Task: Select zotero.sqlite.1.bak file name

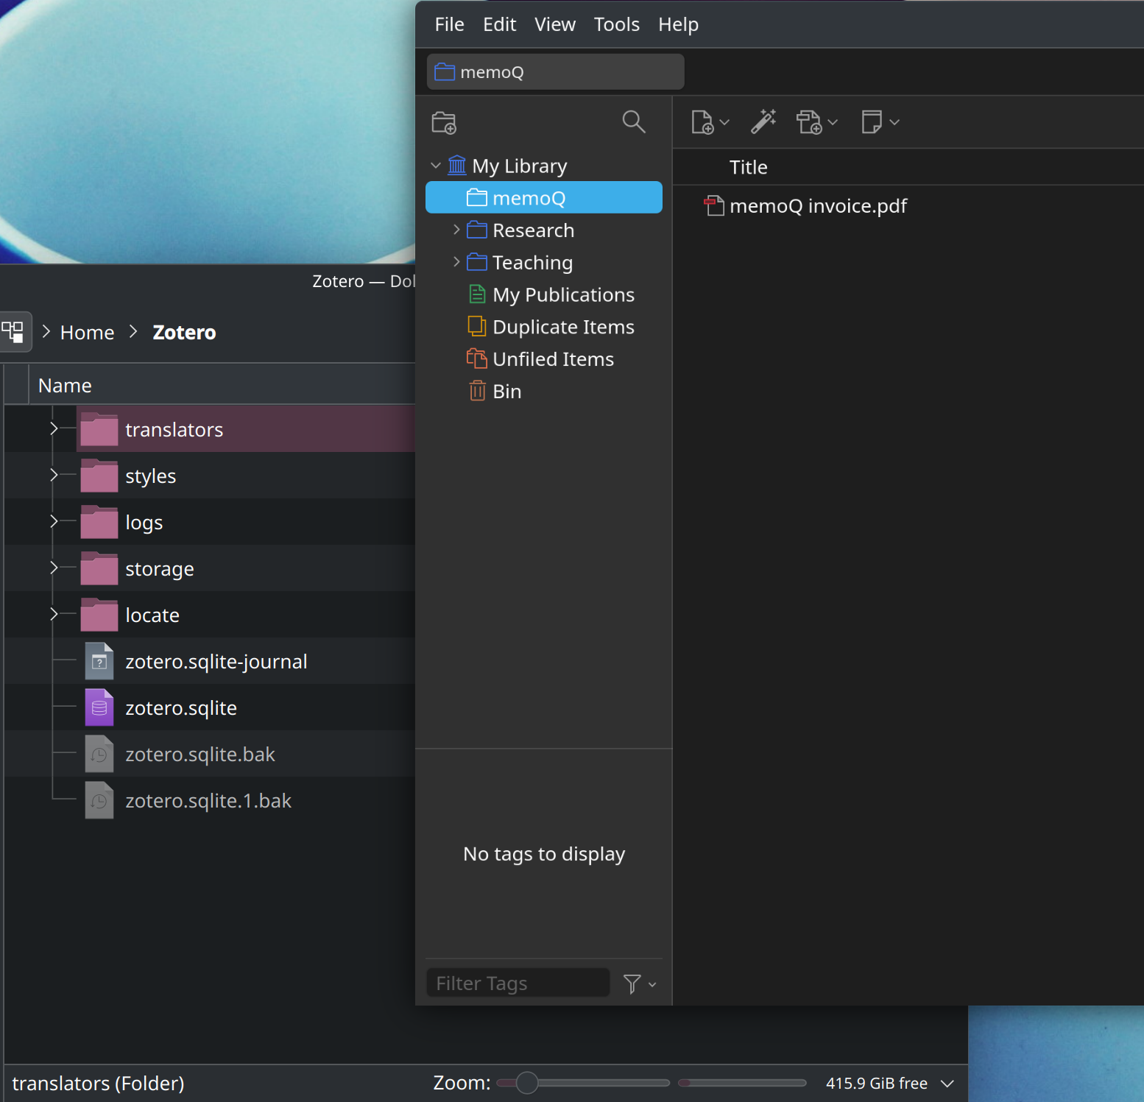Action: pos(208,801)
